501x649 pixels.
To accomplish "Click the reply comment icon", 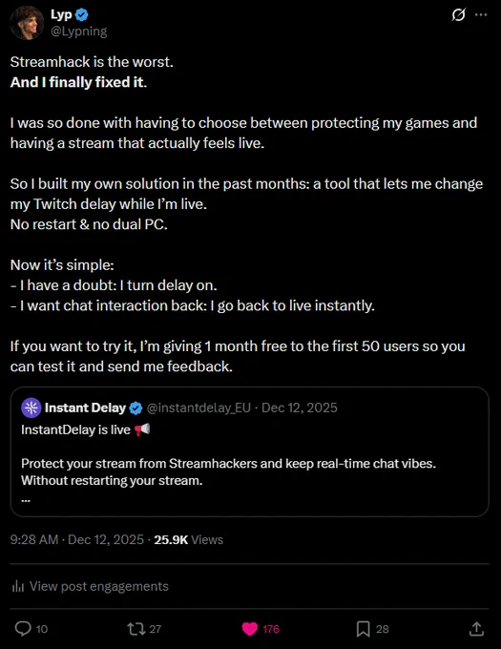I will click(23, 629).
